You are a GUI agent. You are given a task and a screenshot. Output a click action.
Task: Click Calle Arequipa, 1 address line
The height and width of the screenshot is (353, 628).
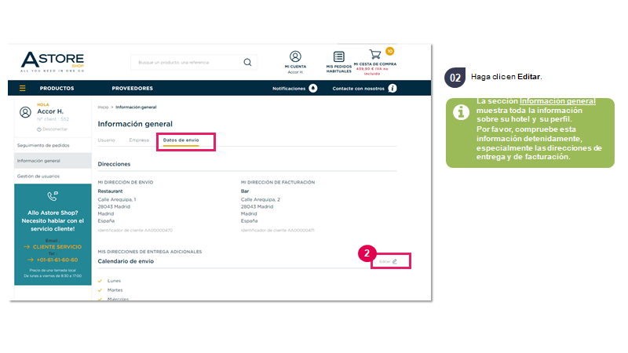(x=117, y=199)
